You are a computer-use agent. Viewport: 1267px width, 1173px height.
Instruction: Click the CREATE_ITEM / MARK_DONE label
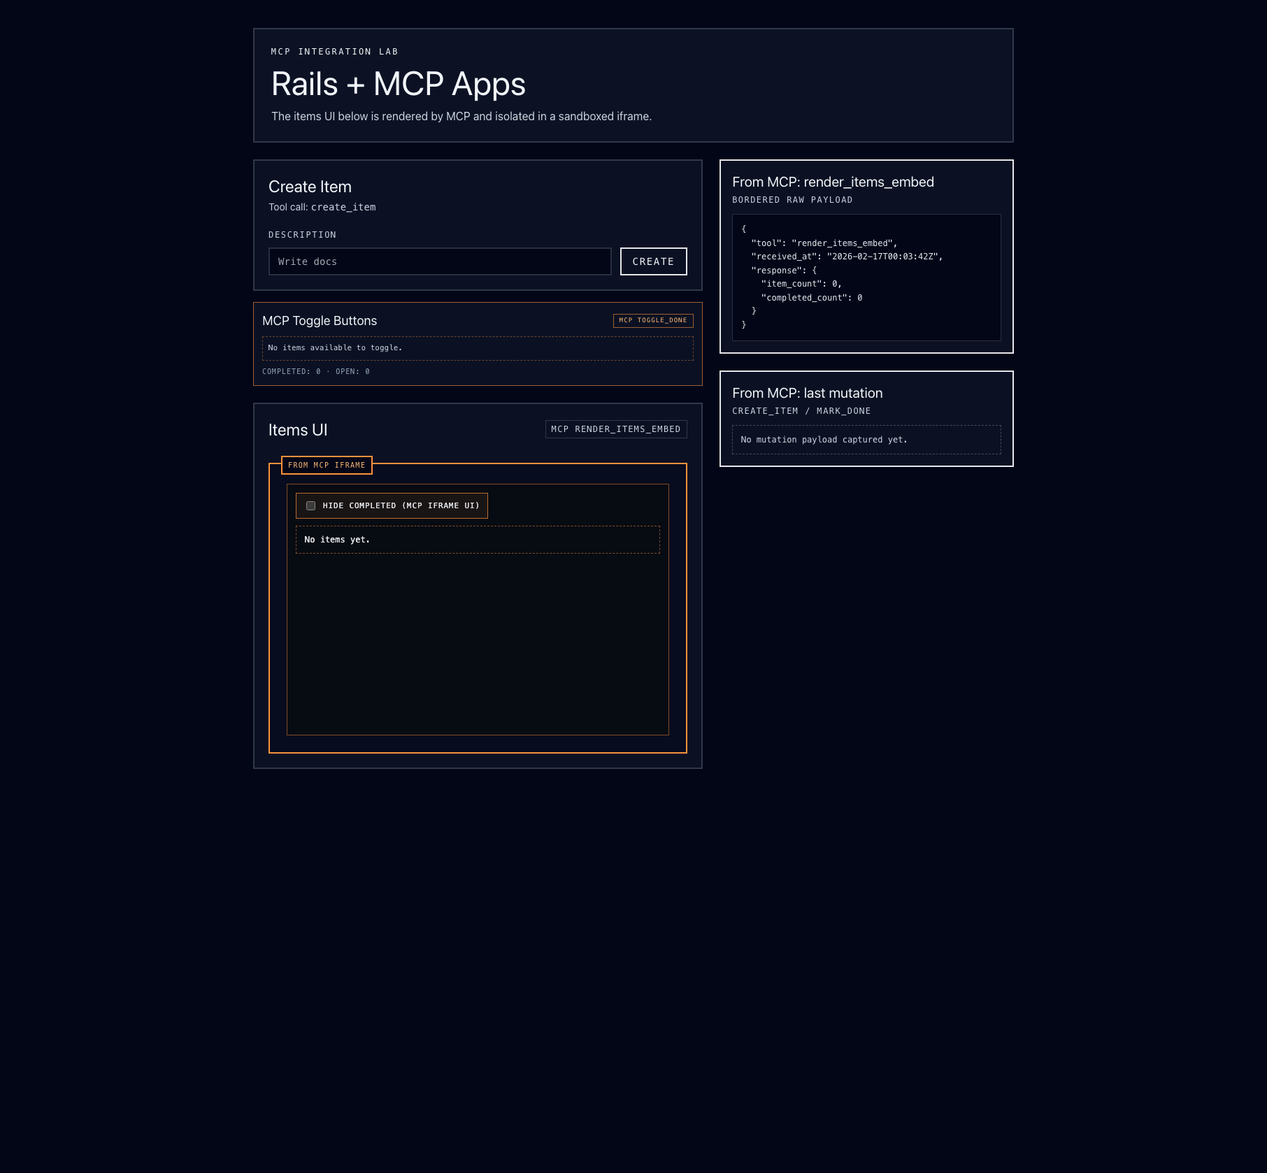801,411
